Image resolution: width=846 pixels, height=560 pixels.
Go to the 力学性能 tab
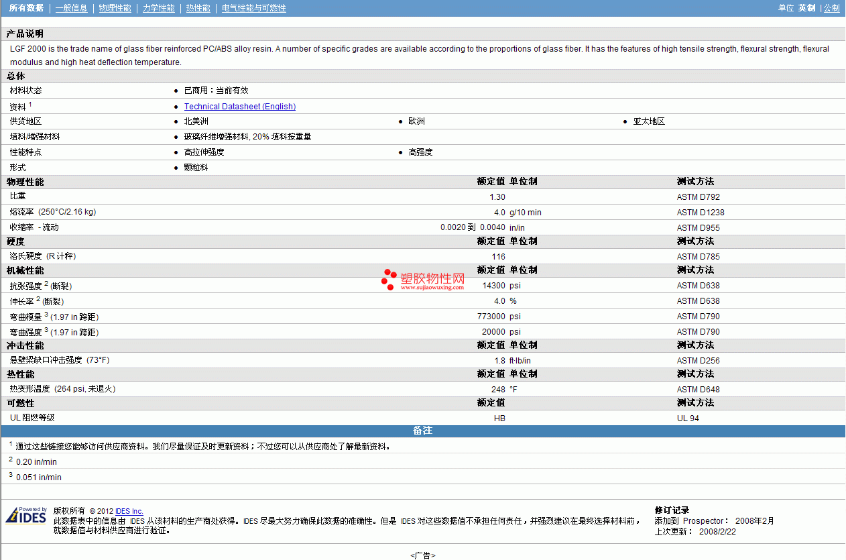[x=159, y=8]
